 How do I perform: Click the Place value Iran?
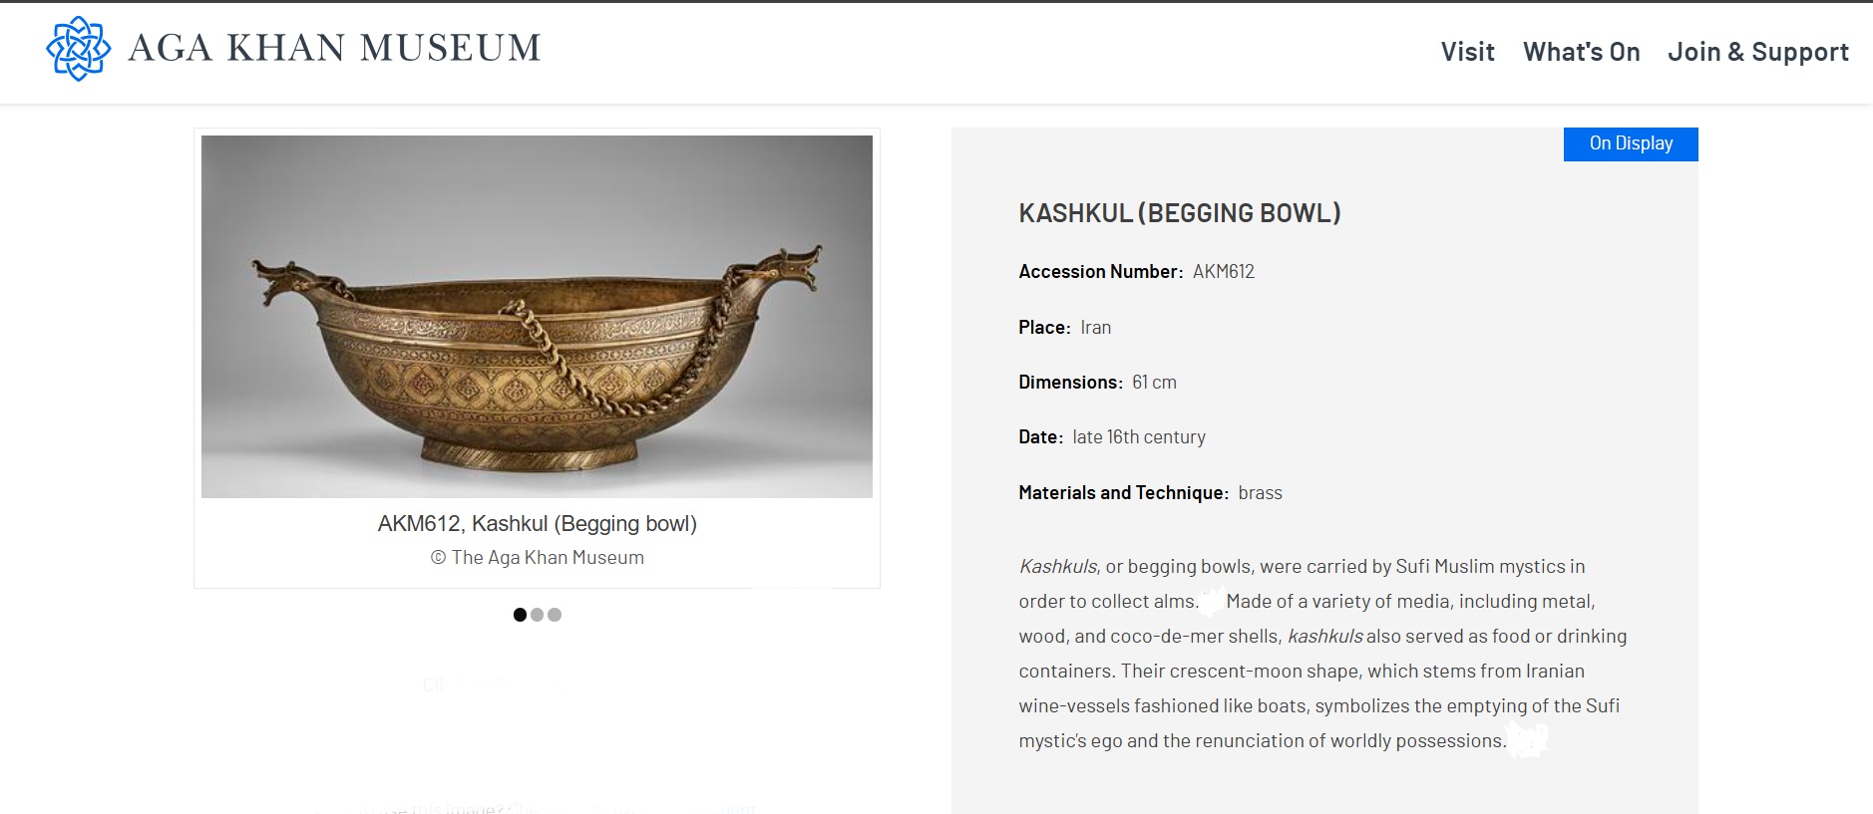click(x=1095, y=328)
